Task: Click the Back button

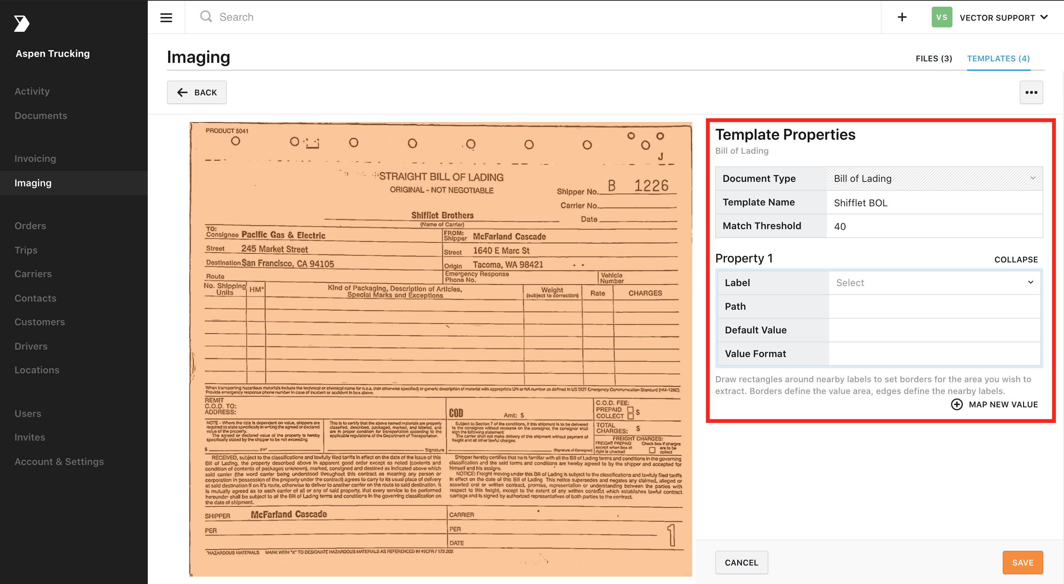Action: tap(197, 92)
